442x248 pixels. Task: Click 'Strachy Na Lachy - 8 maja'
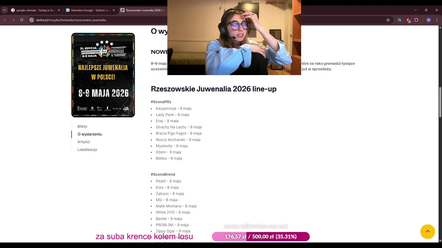(x=179, y=127)
